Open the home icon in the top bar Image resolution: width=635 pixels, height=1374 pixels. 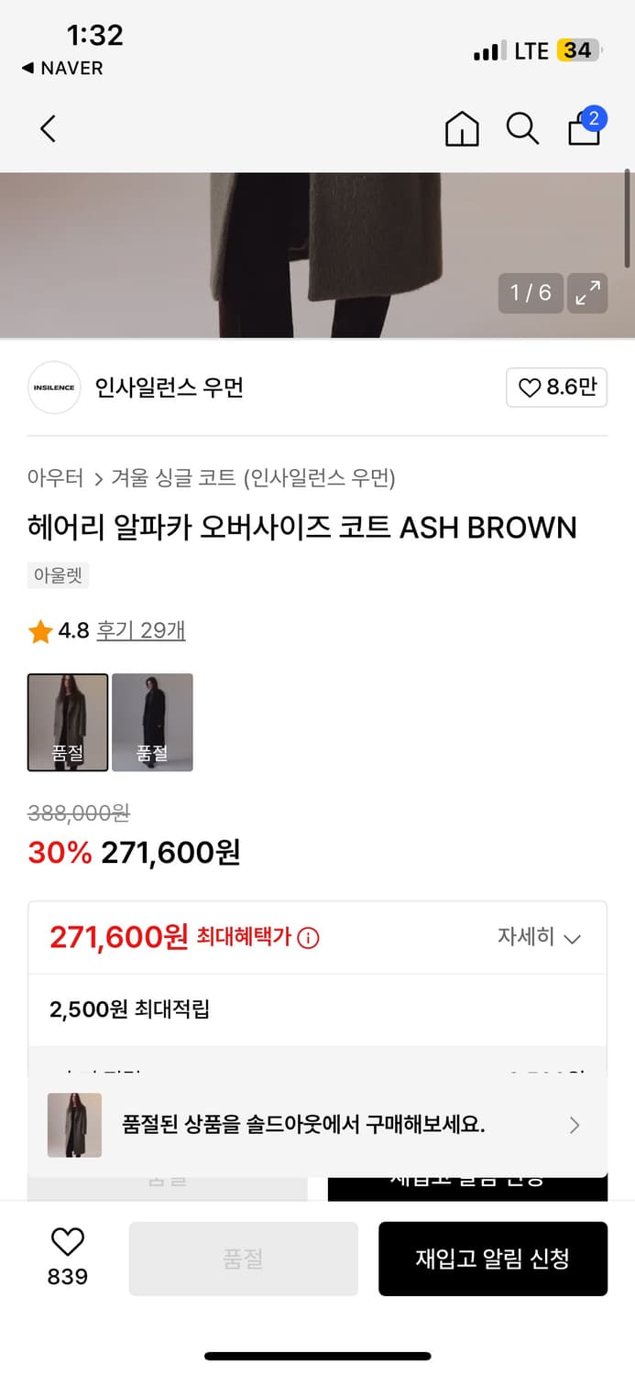click(462, 128)
